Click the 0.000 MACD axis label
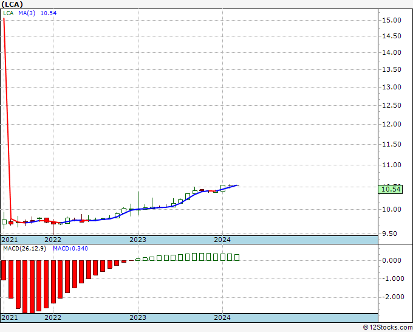Viewport: 413px width, 332px height. [x=391, y=260]
